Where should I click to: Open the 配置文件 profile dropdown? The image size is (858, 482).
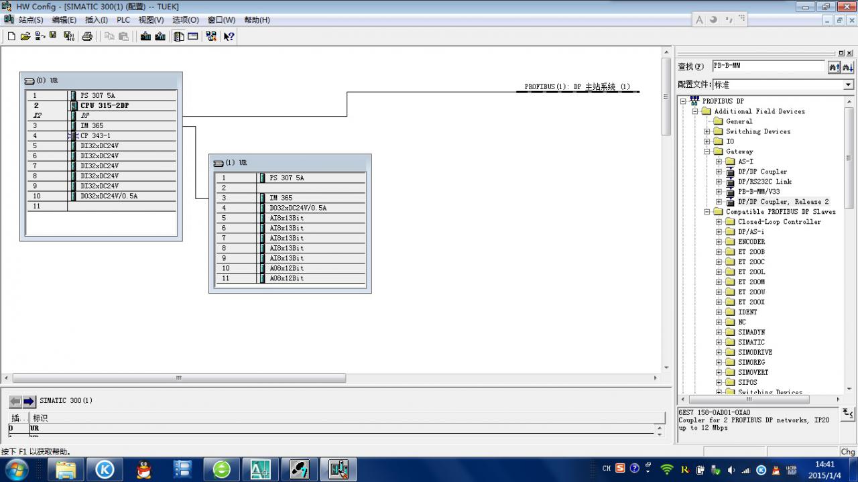pyautogui.click(x=848, y=85)
